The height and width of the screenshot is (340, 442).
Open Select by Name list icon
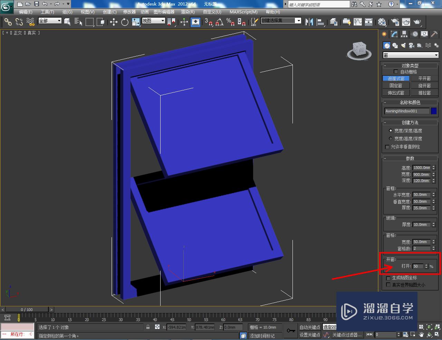click(x=79, y=22)
